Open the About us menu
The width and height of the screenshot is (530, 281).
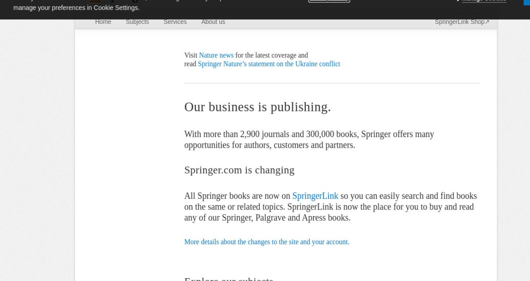coord(213,22)
